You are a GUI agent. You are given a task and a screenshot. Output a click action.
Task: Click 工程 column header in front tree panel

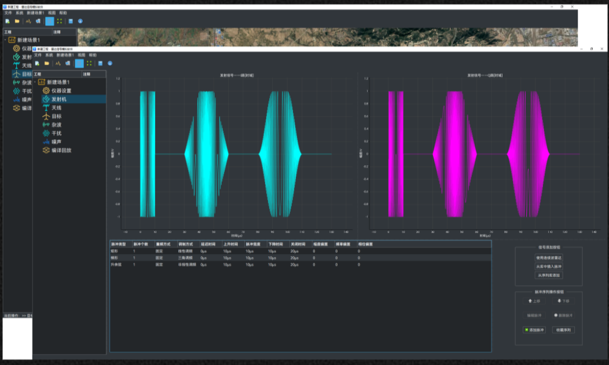(57, 74)
